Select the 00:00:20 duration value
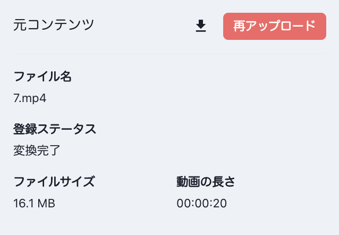 click(x=202, y=203)
